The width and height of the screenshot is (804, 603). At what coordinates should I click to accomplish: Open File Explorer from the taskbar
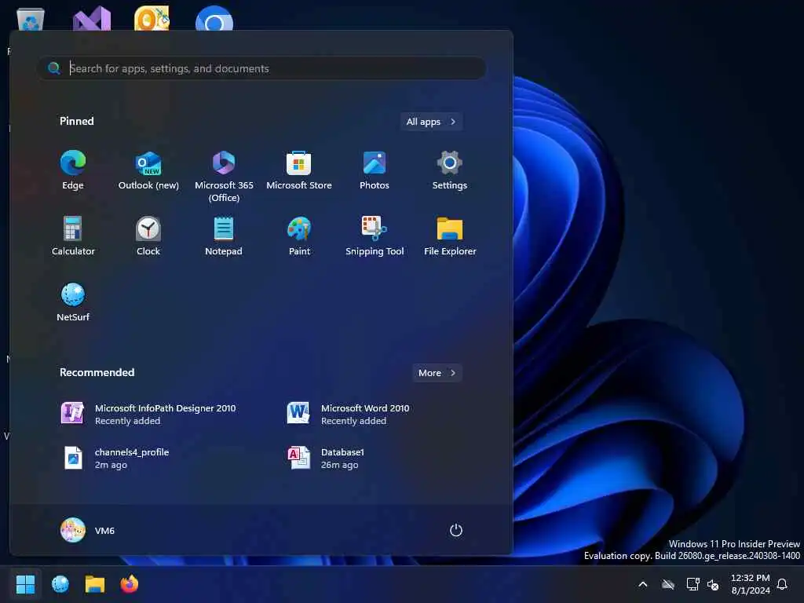(x=95, y=584)
